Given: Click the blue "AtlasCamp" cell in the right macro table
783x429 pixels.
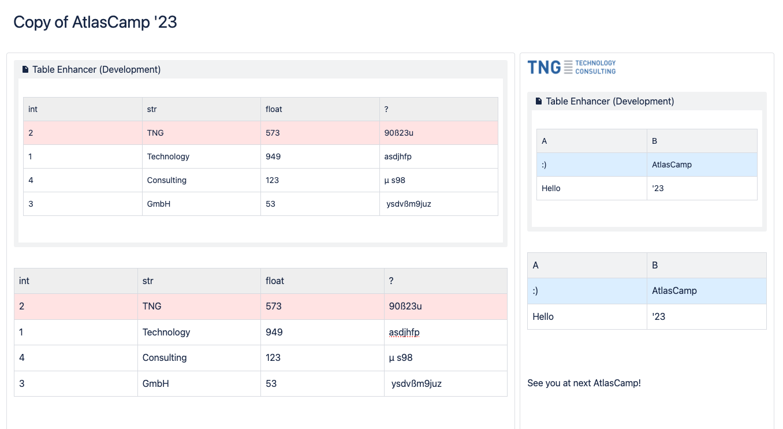Looking at the screenshot, I should click(672, 165).
